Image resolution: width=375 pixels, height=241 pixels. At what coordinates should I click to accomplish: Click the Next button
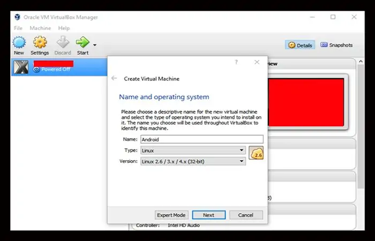209,215
